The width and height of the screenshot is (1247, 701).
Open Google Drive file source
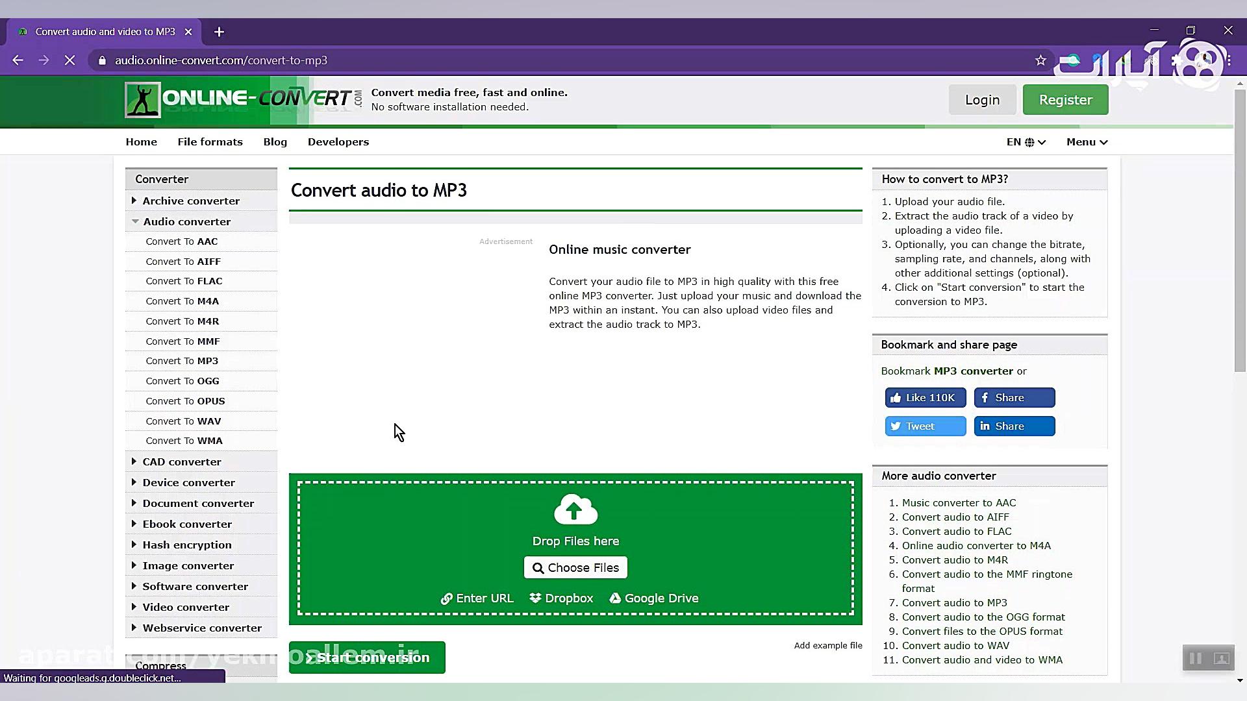point(654,598)
